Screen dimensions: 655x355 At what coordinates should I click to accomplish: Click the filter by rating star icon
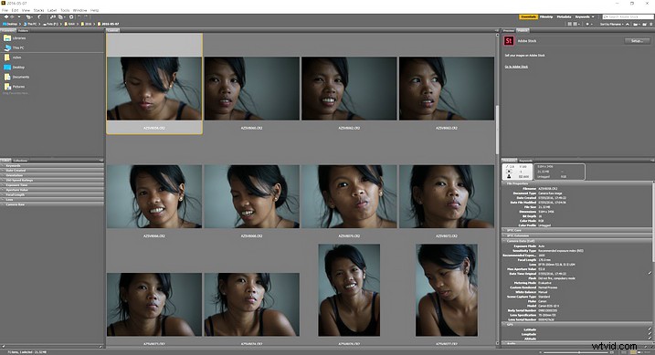point(588,25)
